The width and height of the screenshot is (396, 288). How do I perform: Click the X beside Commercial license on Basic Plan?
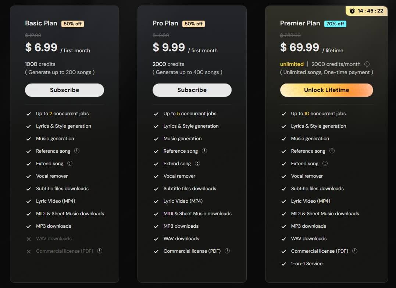coord(28,251)
